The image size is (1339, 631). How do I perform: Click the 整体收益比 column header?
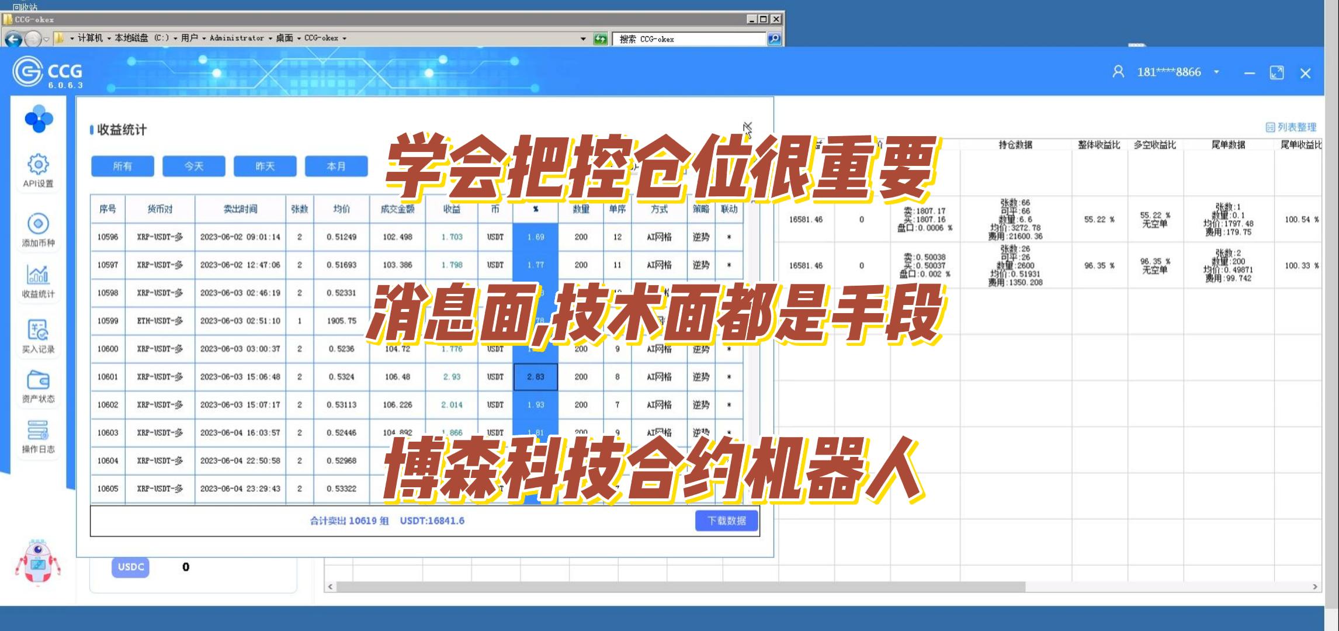pos(1099,144)
